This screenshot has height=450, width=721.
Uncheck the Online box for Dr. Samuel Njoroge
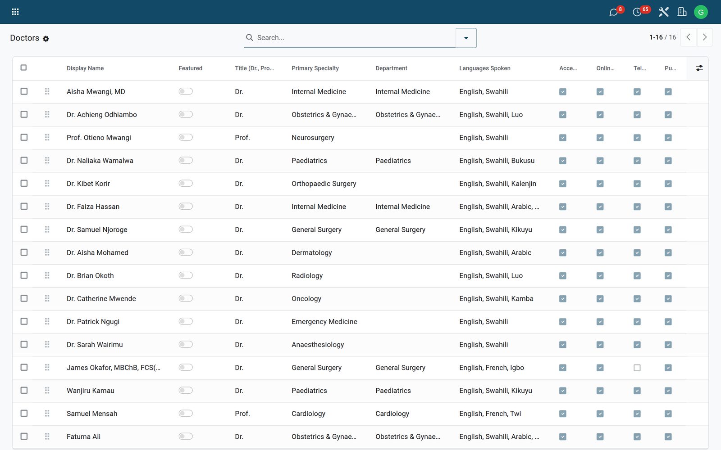pyautogui.click(x=600, y=229)
